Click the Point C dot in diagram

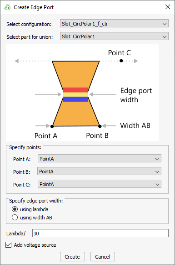121,61
